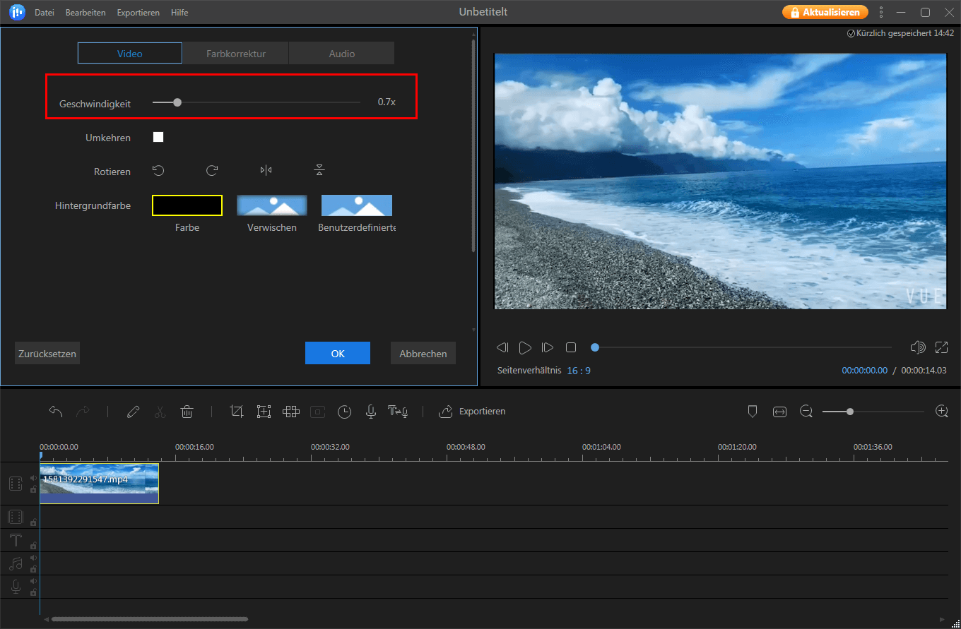Select the black Hintergrundfarbe color swatch
The width and height of the screenshot is (961, 629).
[187, 205]
